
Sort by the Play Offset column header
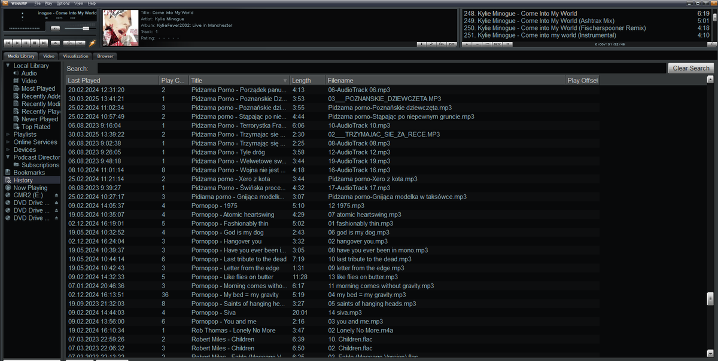(582, 80)
